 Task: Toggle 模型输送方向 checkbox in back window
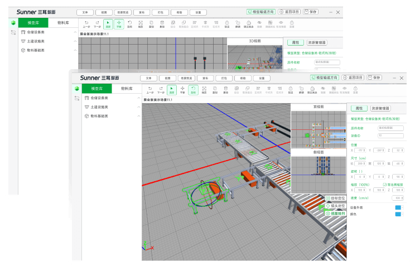pyautogui.click(x=250, y=12)
